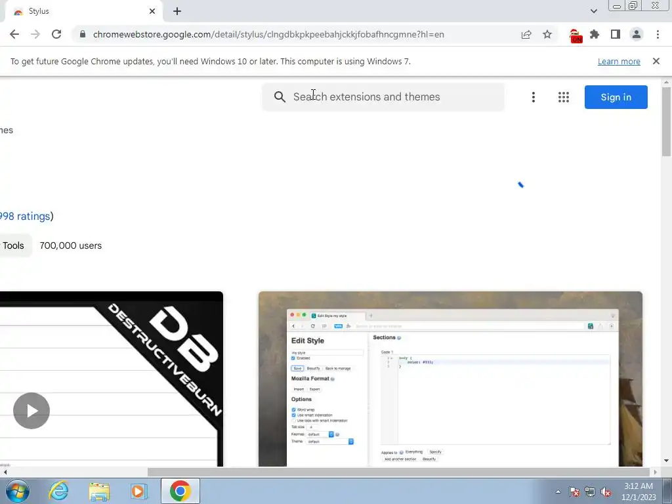Click the scroll down arrow of vertical scrollbar
The width and height of the screenshot is (672, 504).
coord(666,461)
